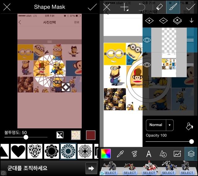
Task: Tap the back chevron in 사진선택 header
Action: (x=20, y=22)
